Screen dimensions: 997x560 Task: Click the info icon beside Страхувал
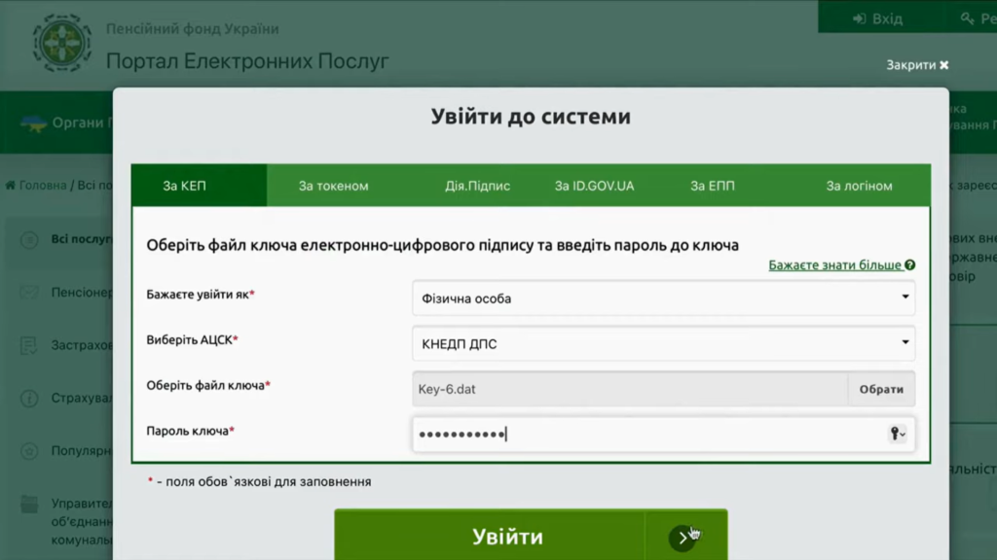[x=29, y=398]
